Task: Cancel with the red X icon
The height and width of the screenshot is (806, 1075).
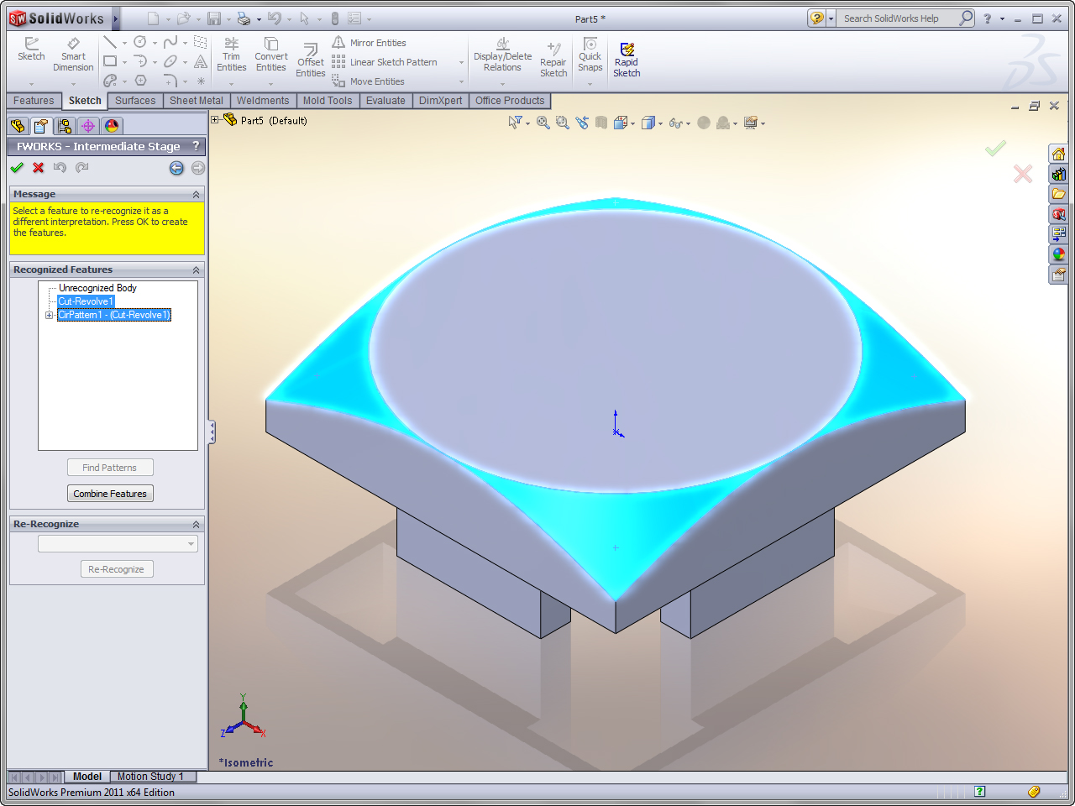Action: tap(39, 168)
